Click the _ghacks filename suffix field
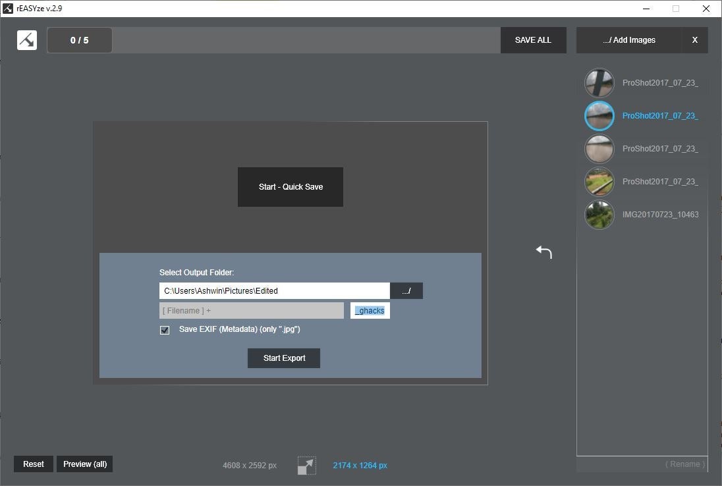This screenshot has height=486, width=722. coord(370,311)
